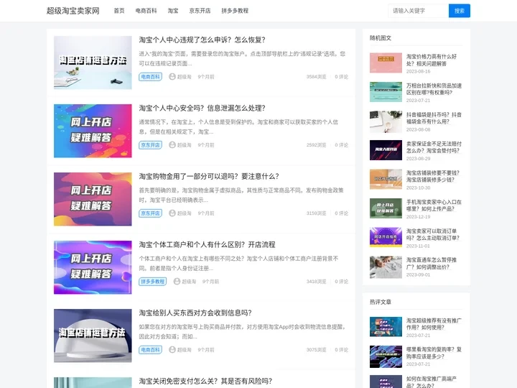Focus the 请输入关键字 search field
This screenshot has width=517, height=388.
(418, 11)
